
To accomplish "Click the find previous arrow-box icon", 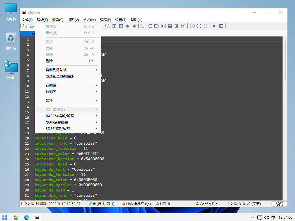I will tap(114, 26).
